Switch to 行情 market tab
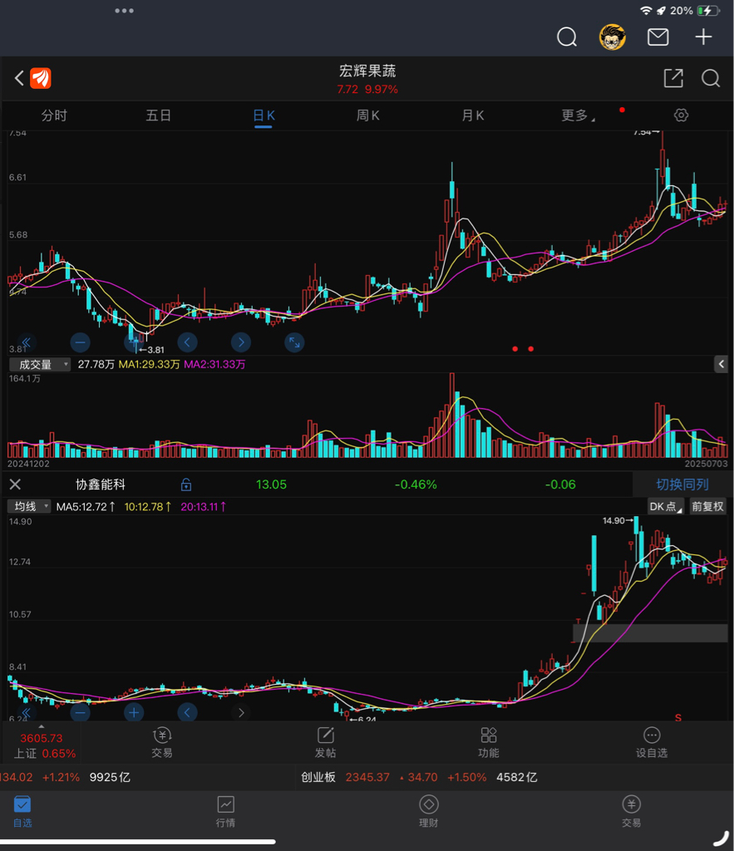Screen dimensions: 734x851 [x=225, y=812]
